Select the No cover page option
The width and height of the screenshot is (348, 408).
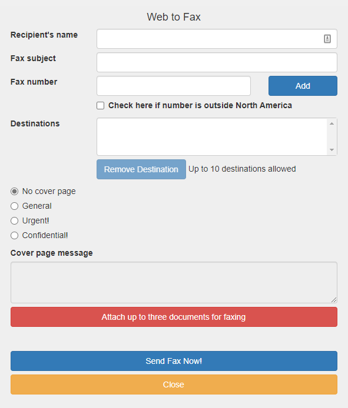click(x=15, y=192)
